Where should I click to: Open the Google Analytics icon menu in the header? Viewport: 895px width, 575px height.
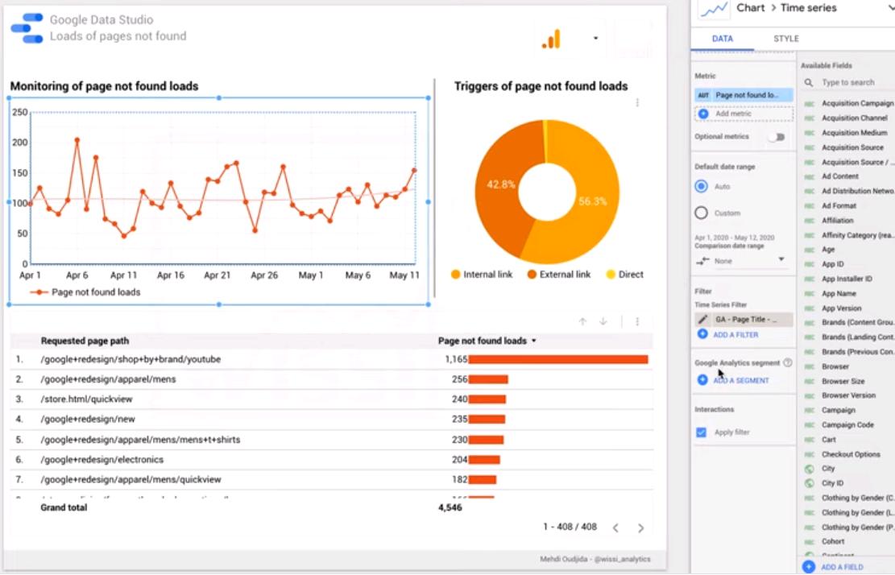click(551, 39)
